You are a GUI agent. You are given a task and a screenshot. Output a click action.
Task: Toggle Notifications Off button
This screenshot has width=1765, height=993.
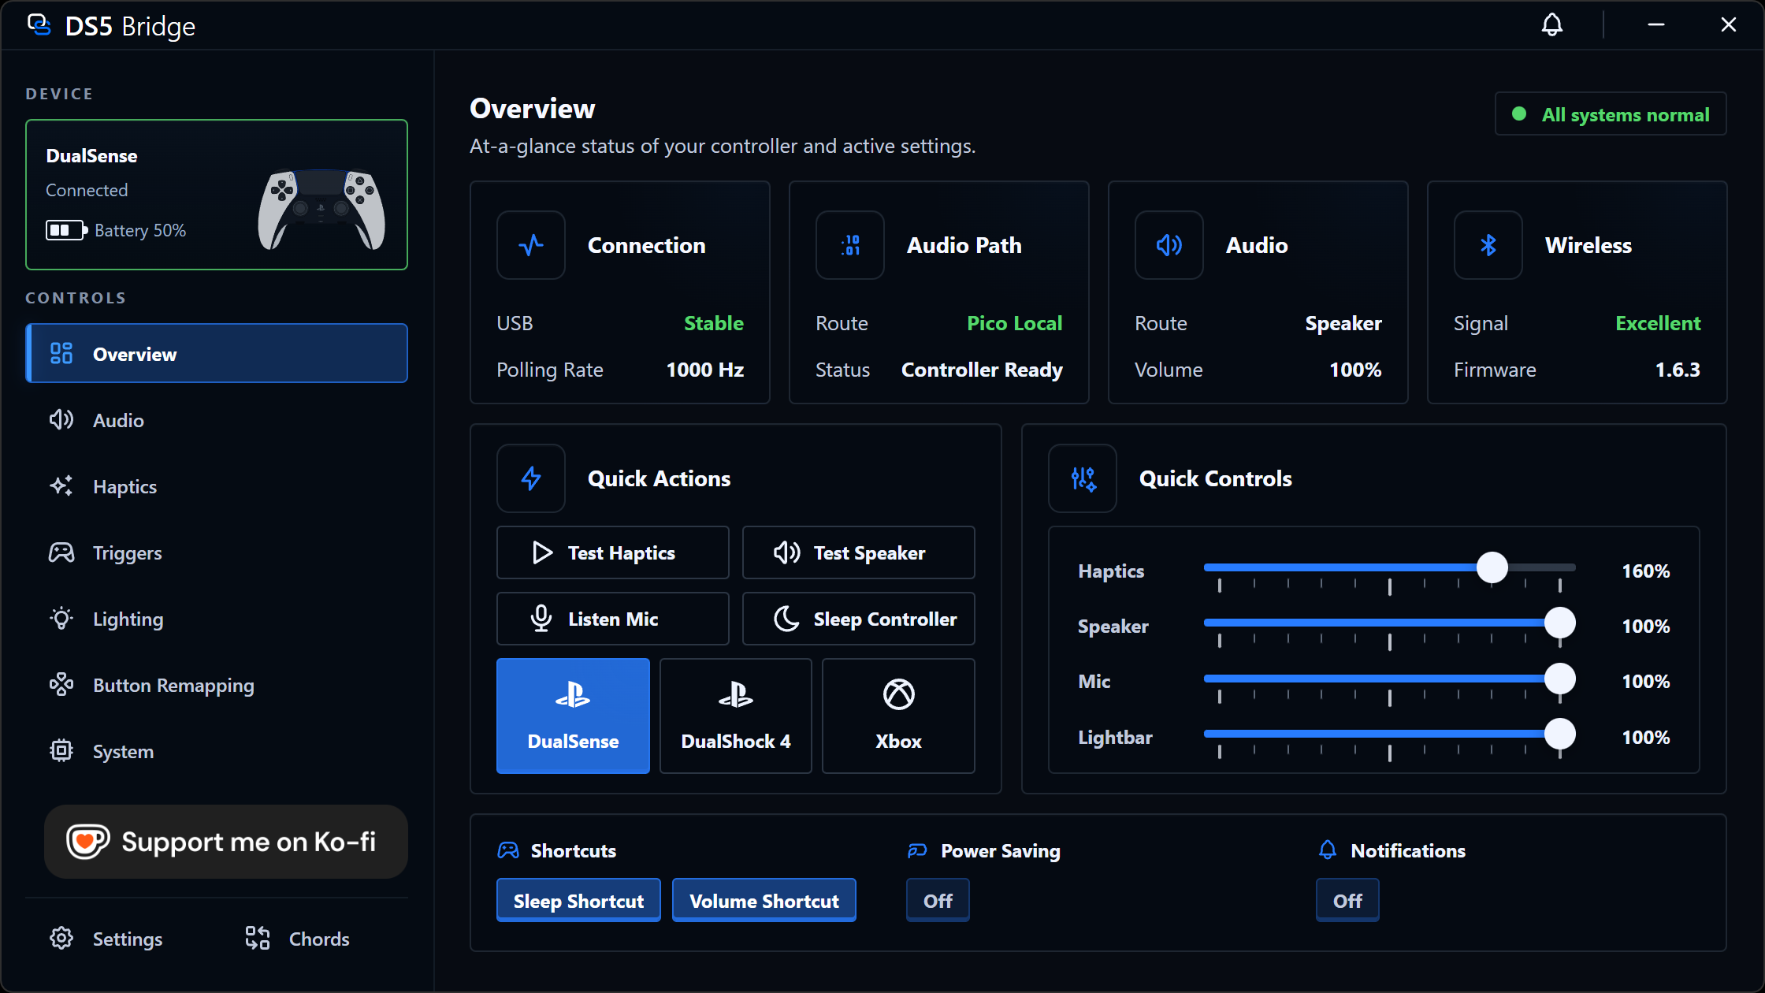pos(1347,900)
